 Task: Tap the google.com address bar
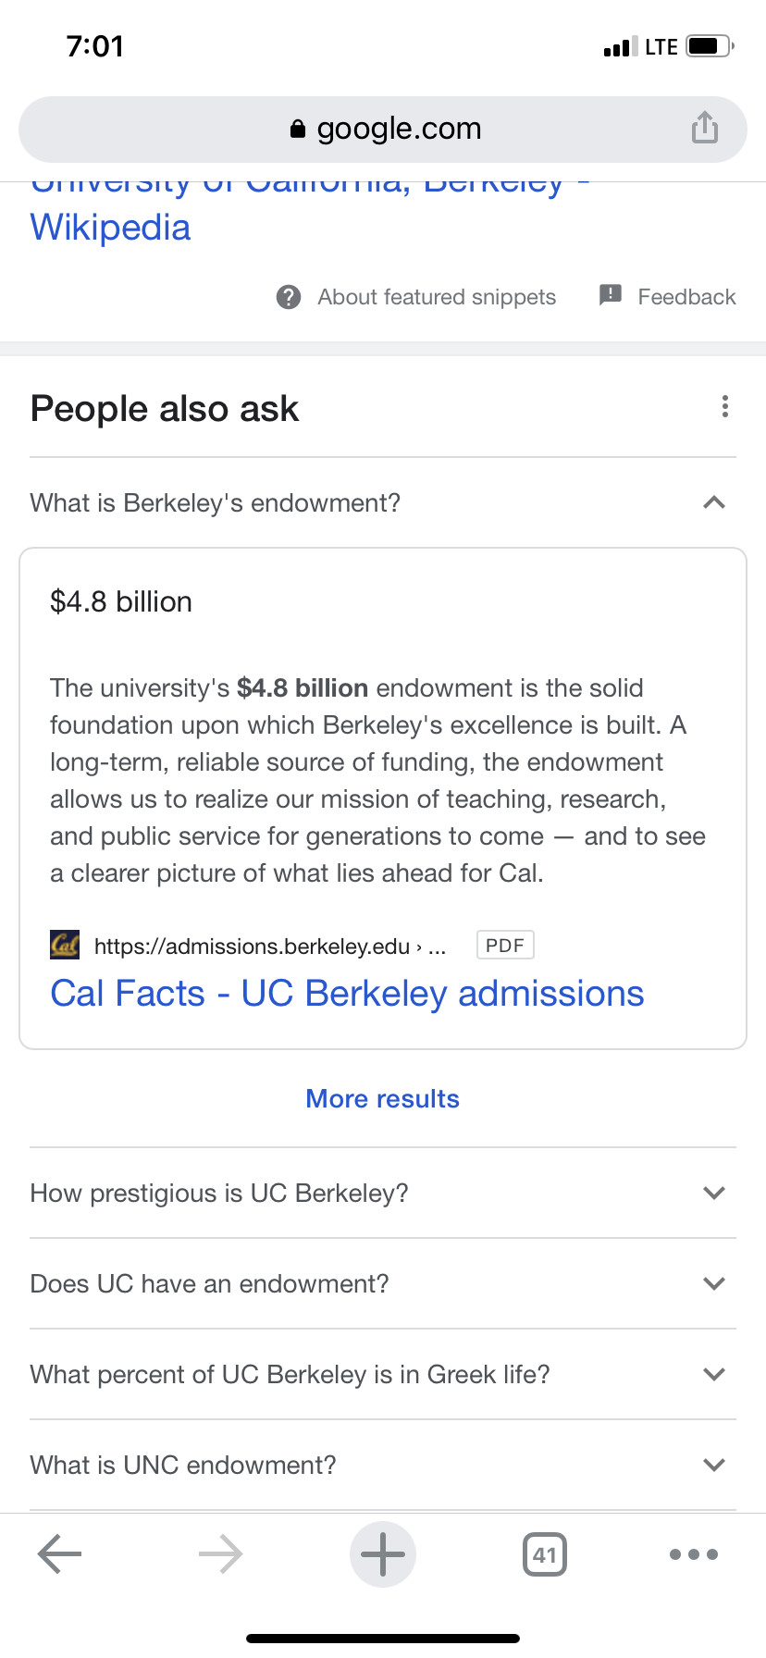(x=383, y=129)
